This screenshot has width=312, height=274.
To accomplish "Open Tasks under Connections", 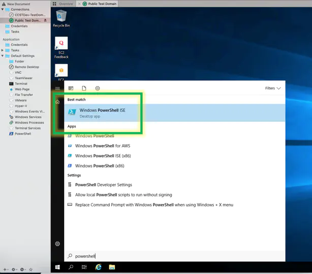I will [x=12, y=31].
